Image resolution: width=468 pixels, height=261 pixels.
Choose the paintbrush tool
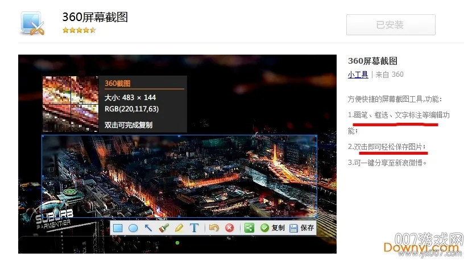click(x=164, y=228)
